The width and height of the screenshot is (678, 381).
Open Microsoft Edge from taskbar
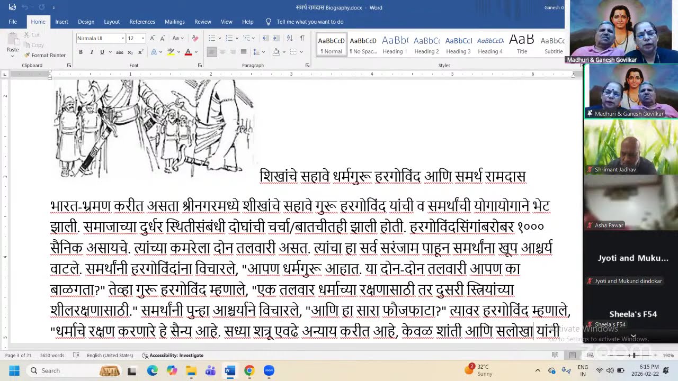(152, 370)
